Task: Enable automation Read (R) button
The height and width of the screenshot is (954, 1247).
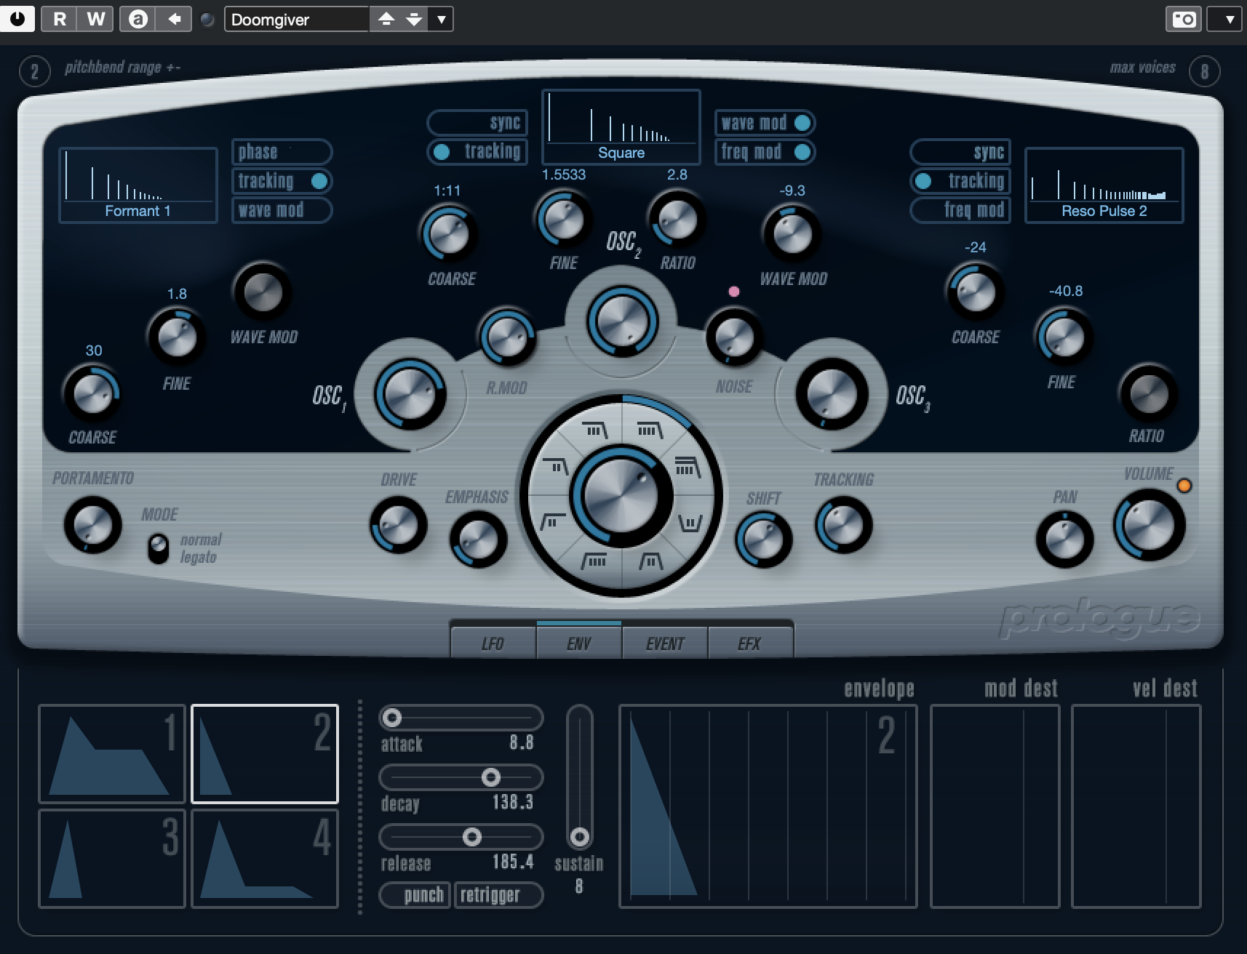Action: (x=60, y=19)
